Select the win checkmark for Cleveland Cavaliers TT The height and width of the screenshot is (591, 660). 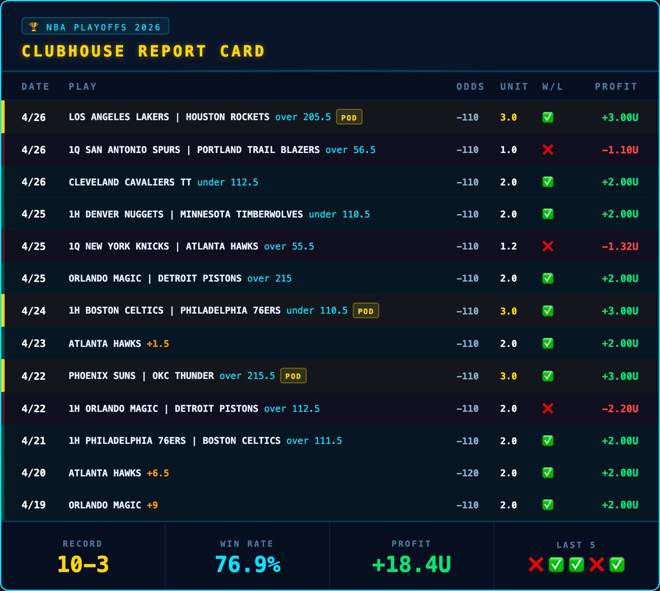548,182
